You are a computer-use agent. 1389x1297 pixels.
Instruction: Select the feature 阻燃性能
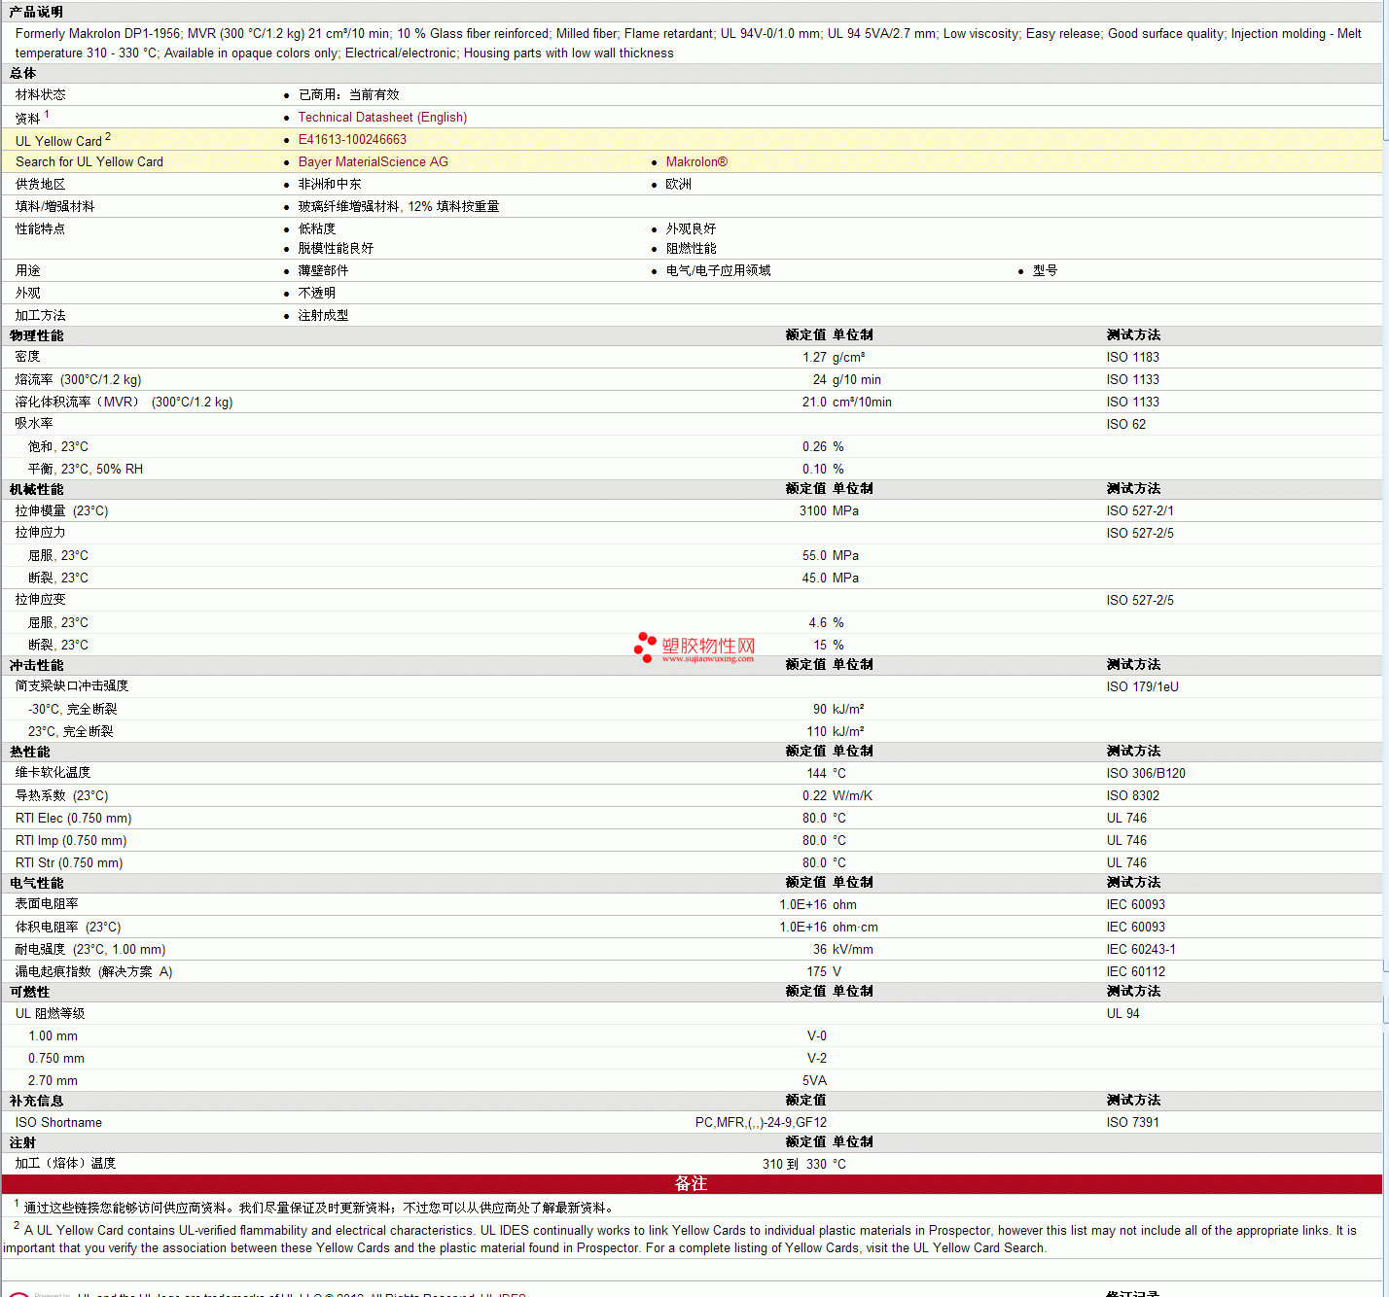pos(692,249)
